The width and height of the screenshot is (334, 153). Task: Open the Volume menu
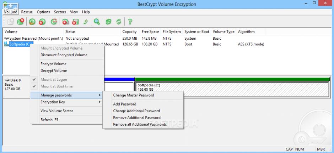(10, 12)
